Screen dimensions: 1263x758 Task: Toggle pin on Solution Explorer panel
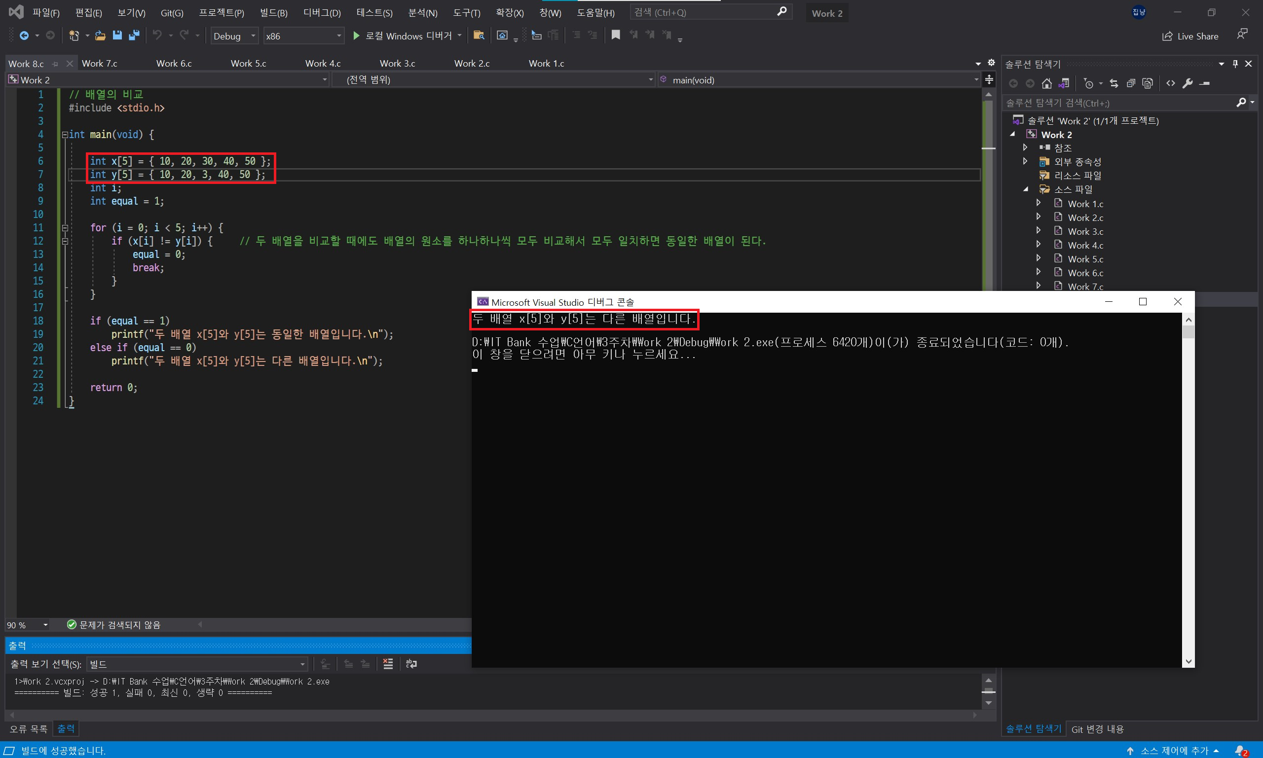pyautogui.click(x=1235, y=64)
